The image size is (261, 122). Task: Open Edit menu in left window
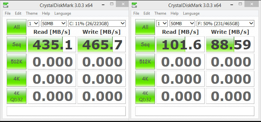pos(18,13)
